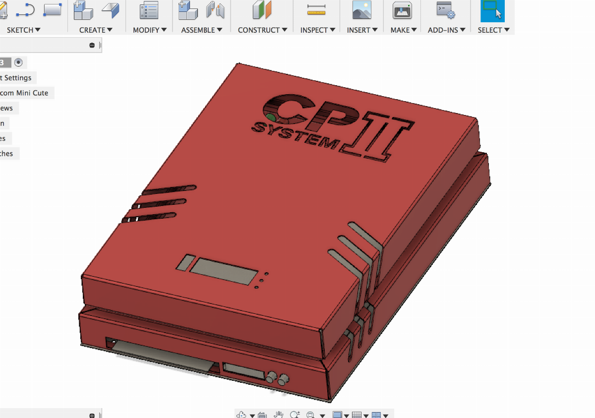Click the Modify parameters list icon
The image size is (595, 418).
pos(149,10)
